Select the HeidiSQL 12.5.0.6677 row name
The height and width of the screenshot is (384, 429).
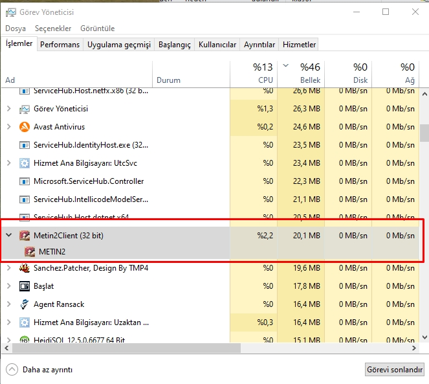coord(79,340)
